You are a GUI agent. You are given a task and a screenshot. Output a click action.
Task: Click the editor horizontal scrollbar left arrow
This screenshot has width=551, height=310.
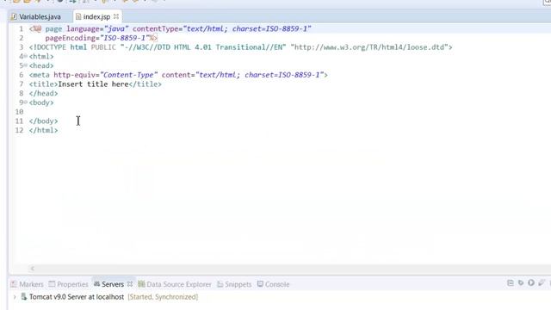click(x=33, y=269)
